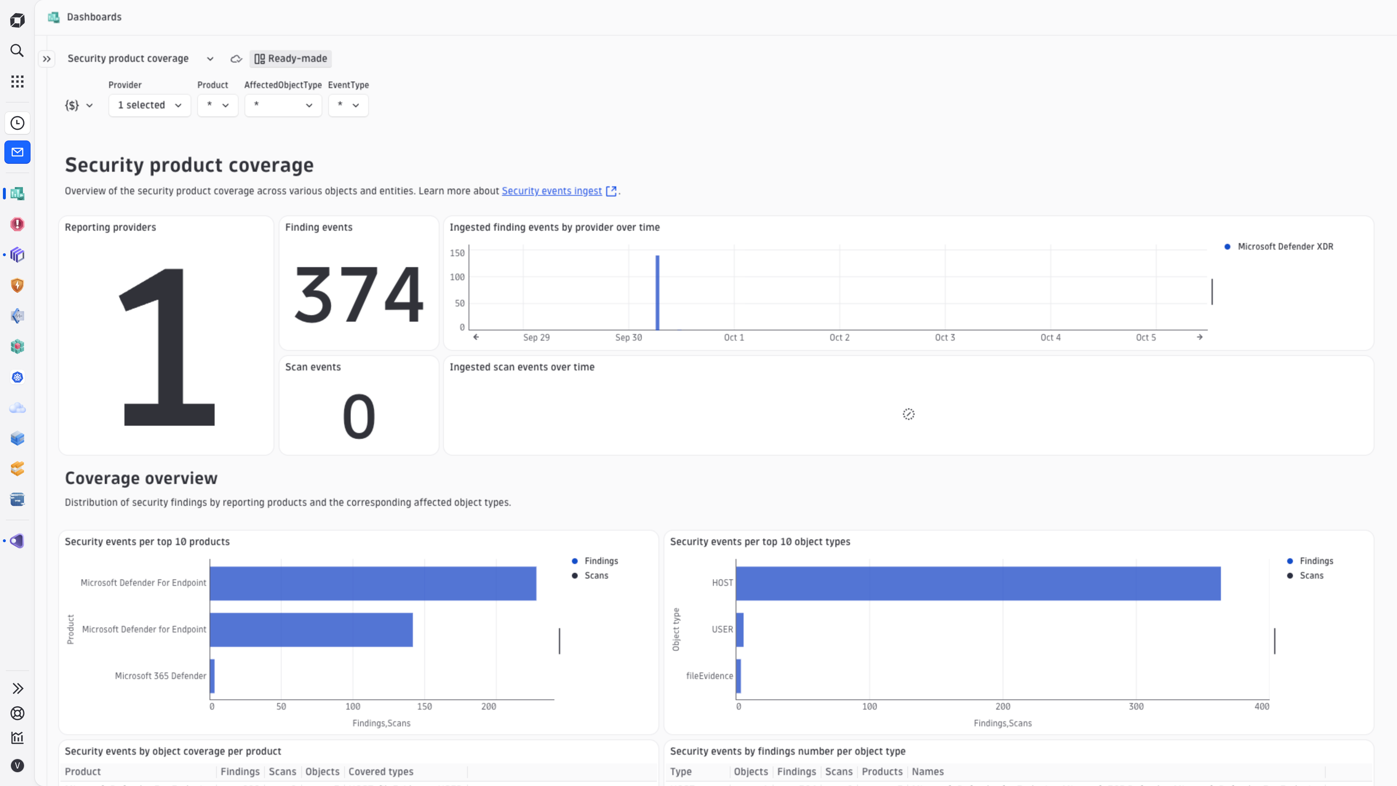
Task: Open the Provider 1 selected dropdown
Action: (x=150, y=105)
